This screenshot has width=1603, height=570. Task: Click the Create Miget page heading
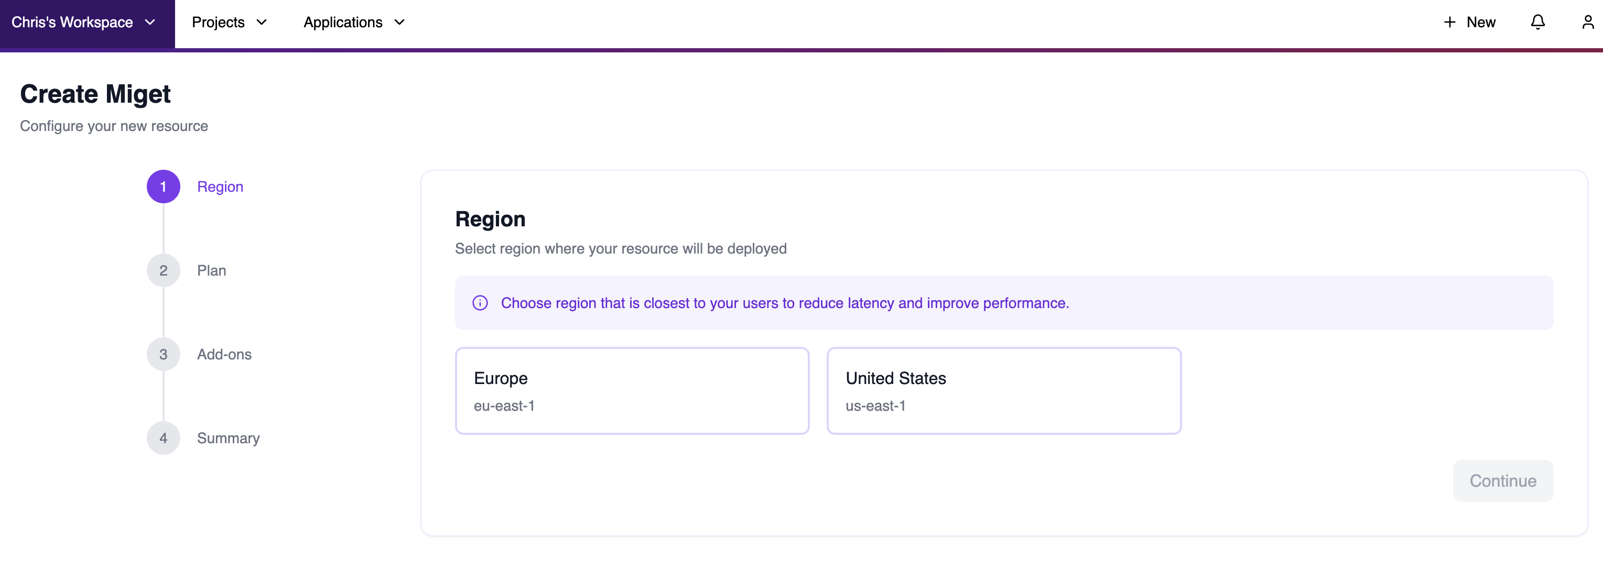(95, 94)
